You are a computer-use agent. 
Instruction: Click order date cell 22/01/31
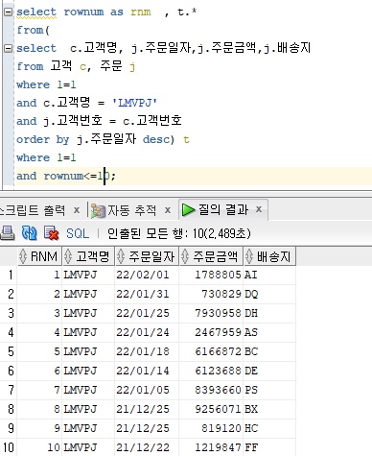pyautogui.click(x=147, y=294)
